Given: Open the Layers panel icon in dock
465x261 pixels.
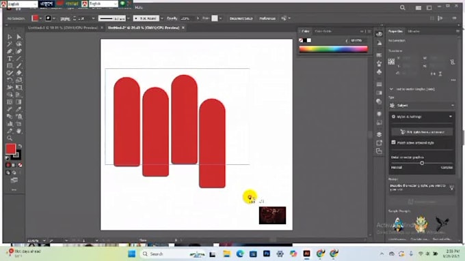Looking at the screenshot, I should coord(379,134).
